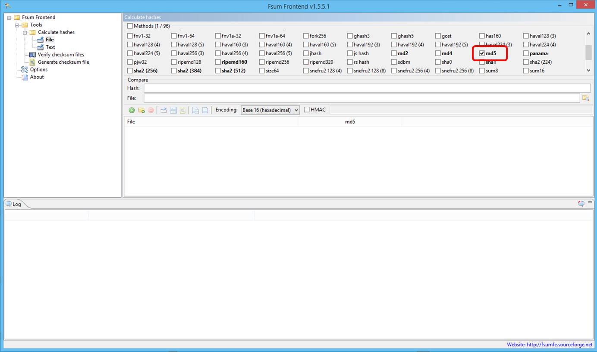
Task: Click the floppy disk save icon
Action: tap(173, 110)
